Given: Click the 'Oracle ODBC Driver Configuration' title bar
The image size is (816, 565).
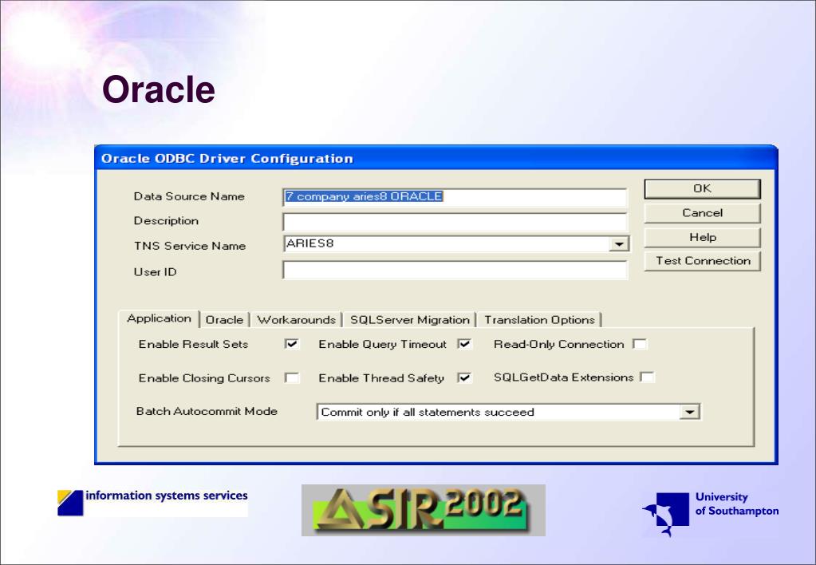Looking at the screenshot, I should [x=436, y=158].
